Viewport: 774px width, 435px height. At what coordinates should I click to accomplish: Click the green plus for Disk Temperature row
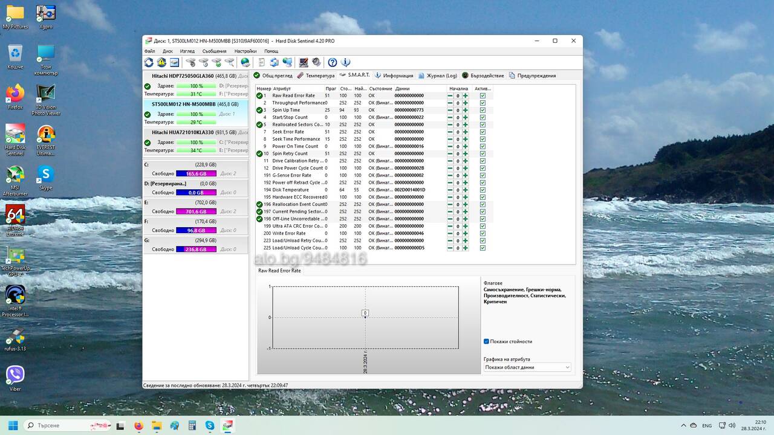pyautogui.click(x=466, y=190)
